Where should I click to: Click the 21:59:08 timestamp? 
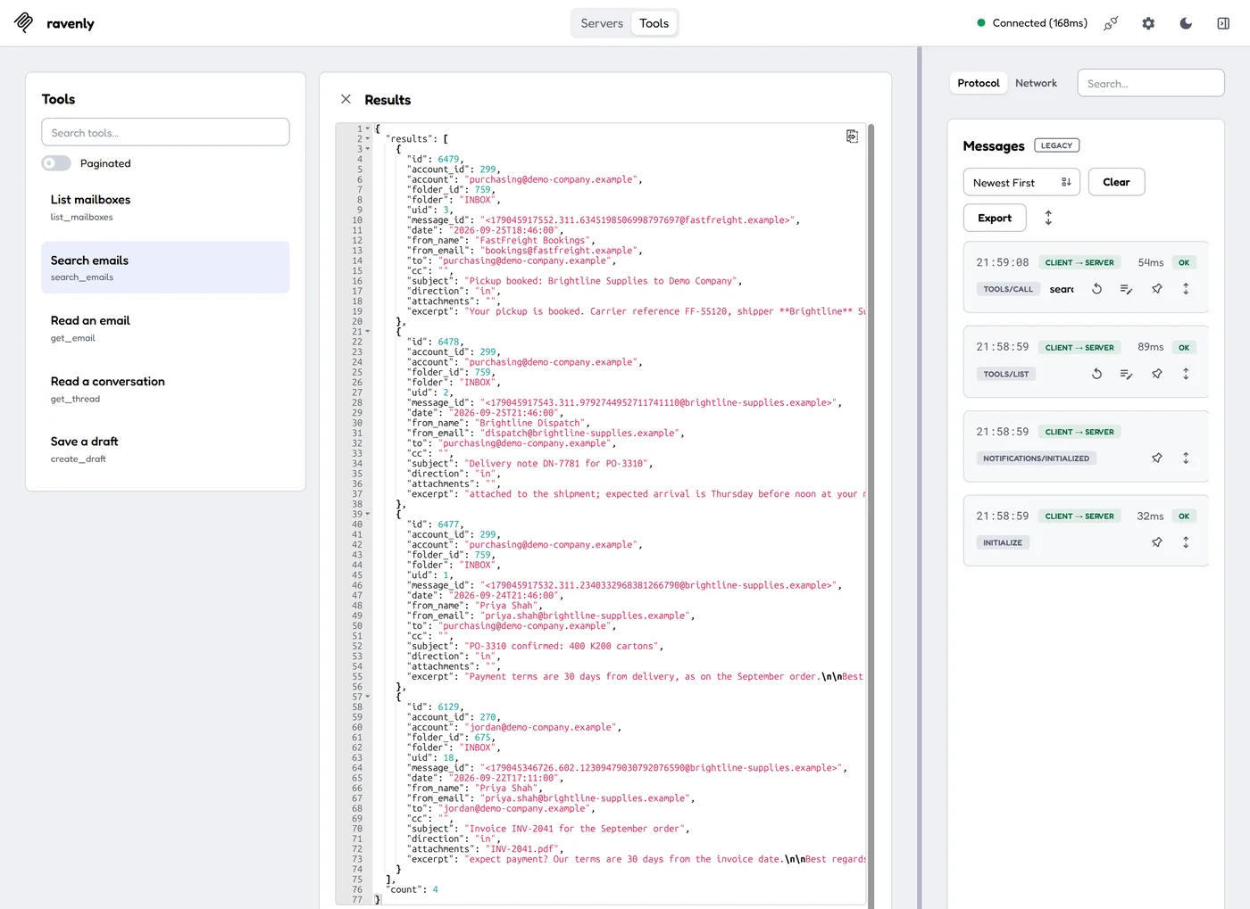pyautogui.click(x=1003, y=262)
